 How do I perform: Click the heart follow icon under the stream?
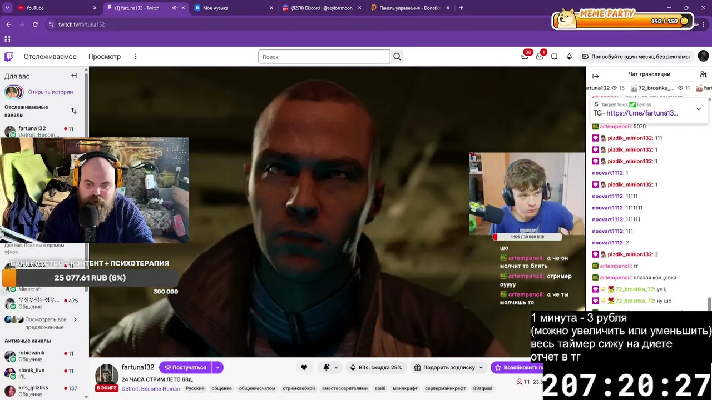click(304, 367)
